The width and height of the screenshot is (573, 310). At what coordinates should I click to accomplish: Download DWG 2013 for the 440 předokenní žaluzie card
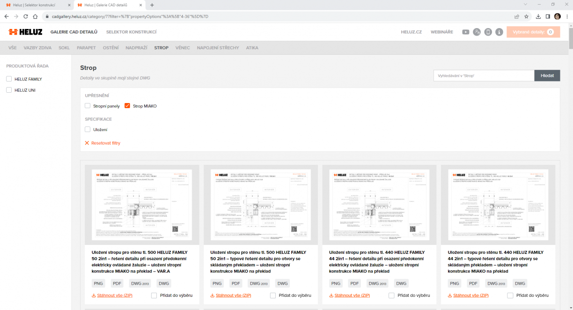[x=376, y=283]
